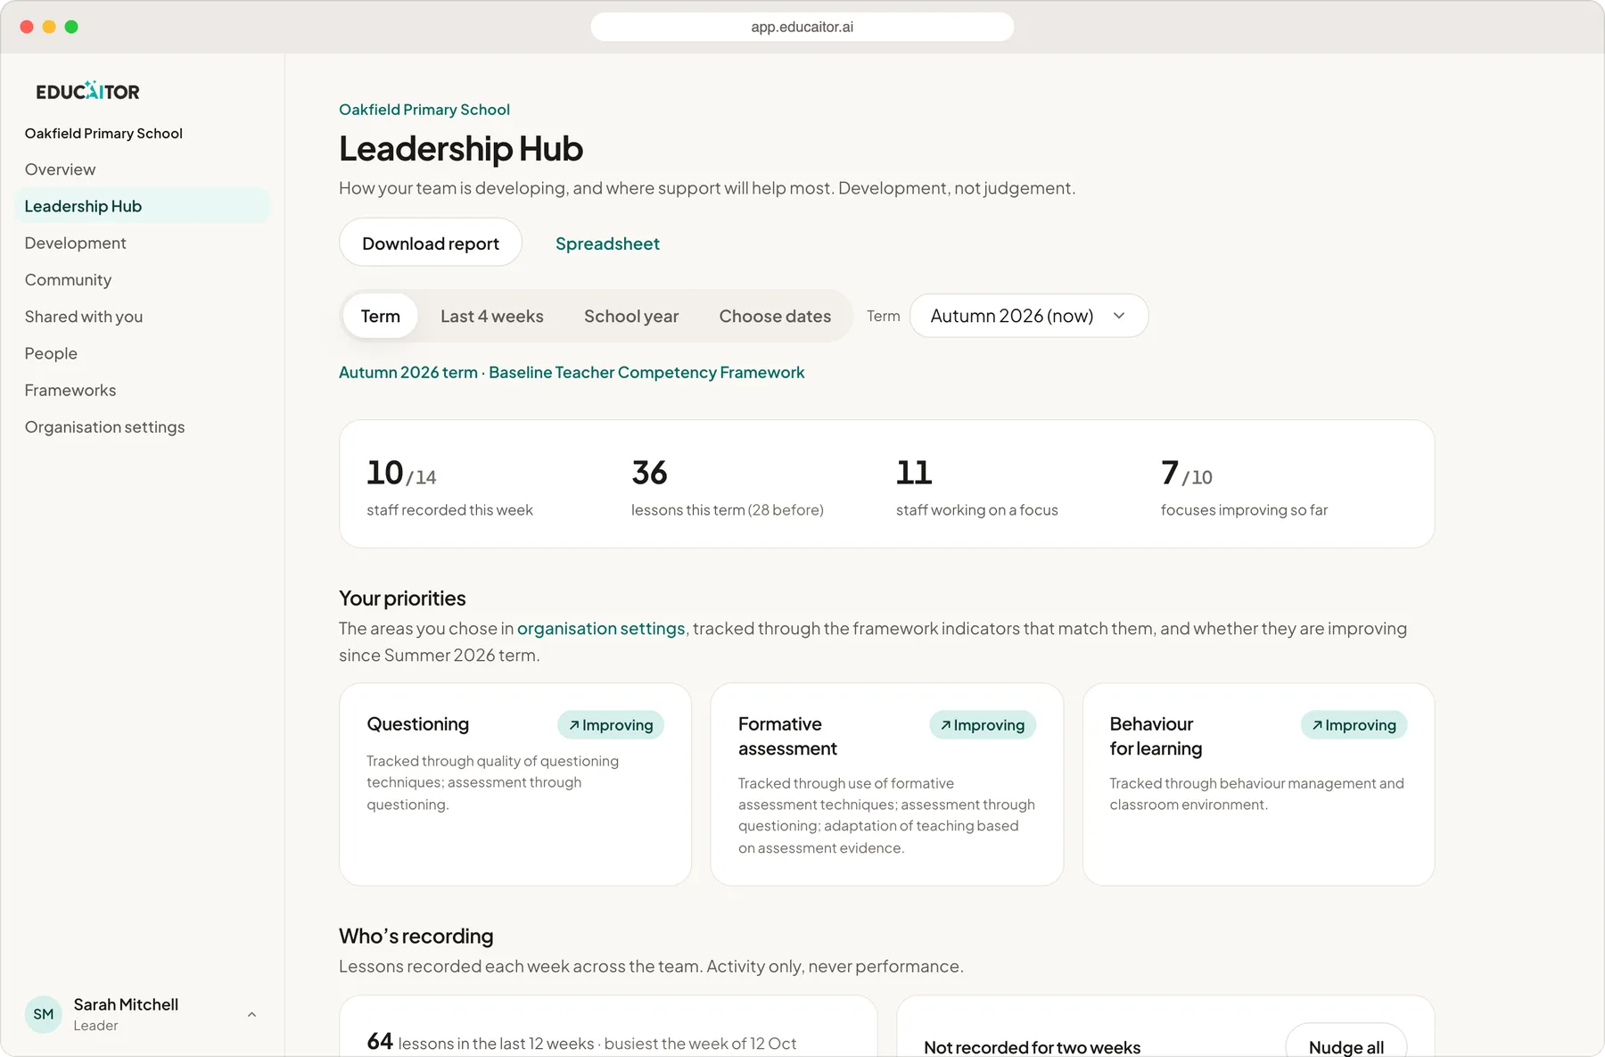Open People in the sidebar
Screen dimensions: 1605x1057
pyautogui.click(x=142, y=353)
